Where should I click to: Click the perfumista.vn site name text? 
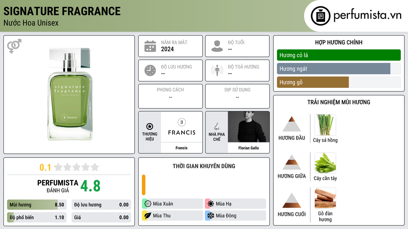[x=368, y=16]
